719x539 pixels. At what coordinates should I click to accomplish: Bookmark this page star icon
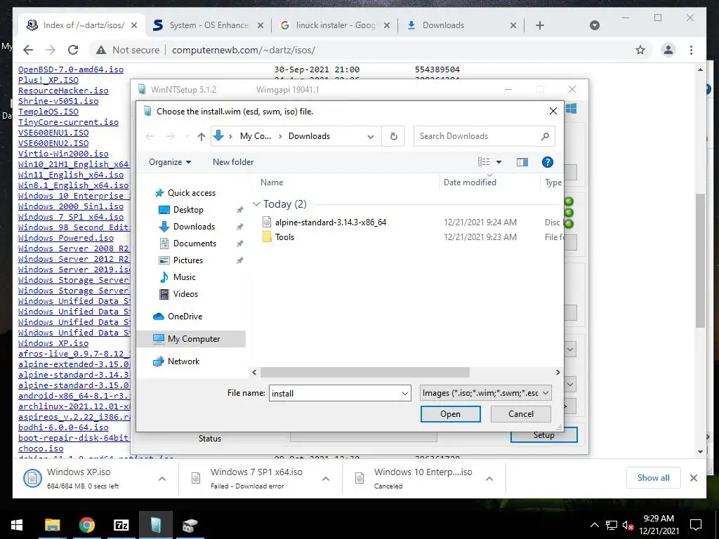tap(640, 50)
